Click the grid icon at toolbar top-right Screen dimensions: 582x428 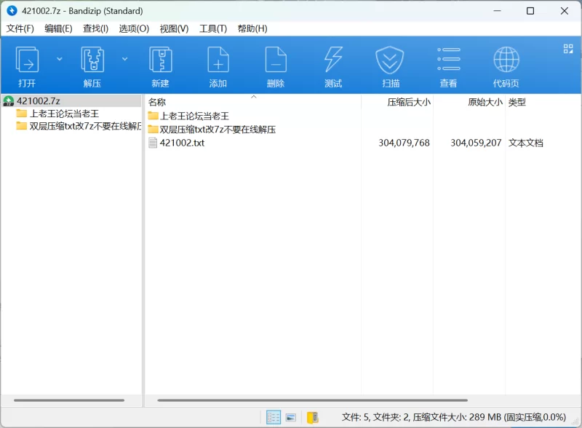(568, 49)
